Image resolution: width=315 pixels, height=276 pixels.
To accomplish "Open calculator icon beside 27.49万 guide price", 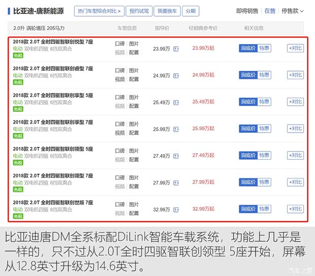I will click(176, 156).
